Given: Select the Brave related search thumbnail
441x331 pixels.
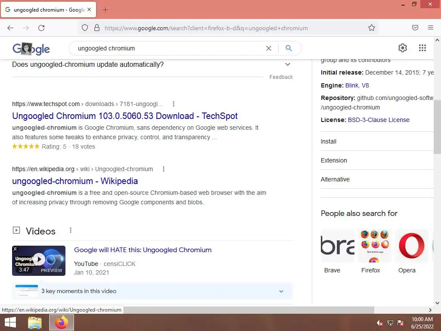Looking at the screenshot, I should coord(338,246).
